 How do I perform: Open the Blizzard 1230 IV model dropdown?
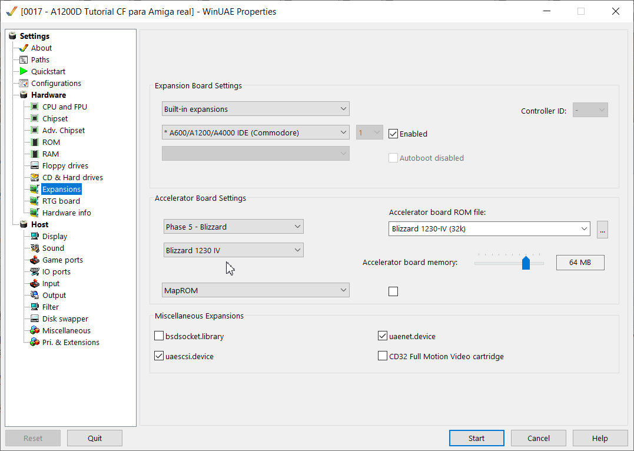(233, 250)
